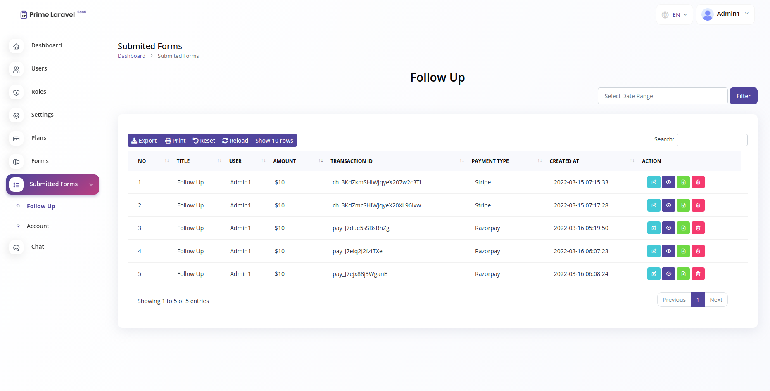
Task: Open the Dashboard home icon in sidebar
Action: tap(16, 46)
